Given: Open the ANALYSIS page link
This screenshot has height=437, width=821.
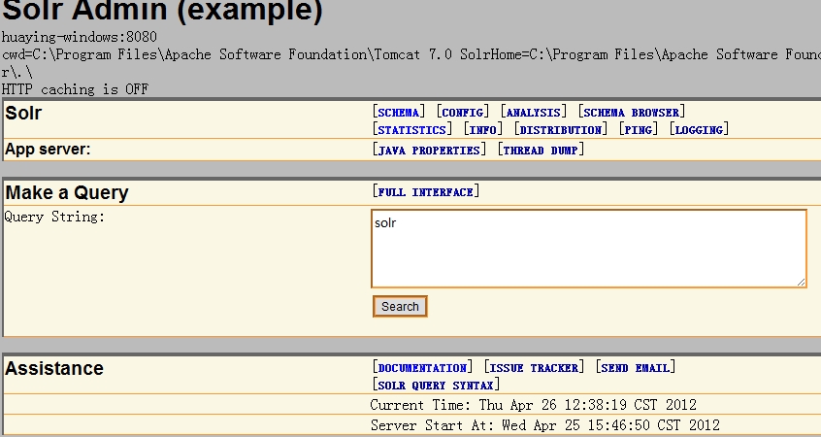Looking at the screenshot, I should 533,113.
